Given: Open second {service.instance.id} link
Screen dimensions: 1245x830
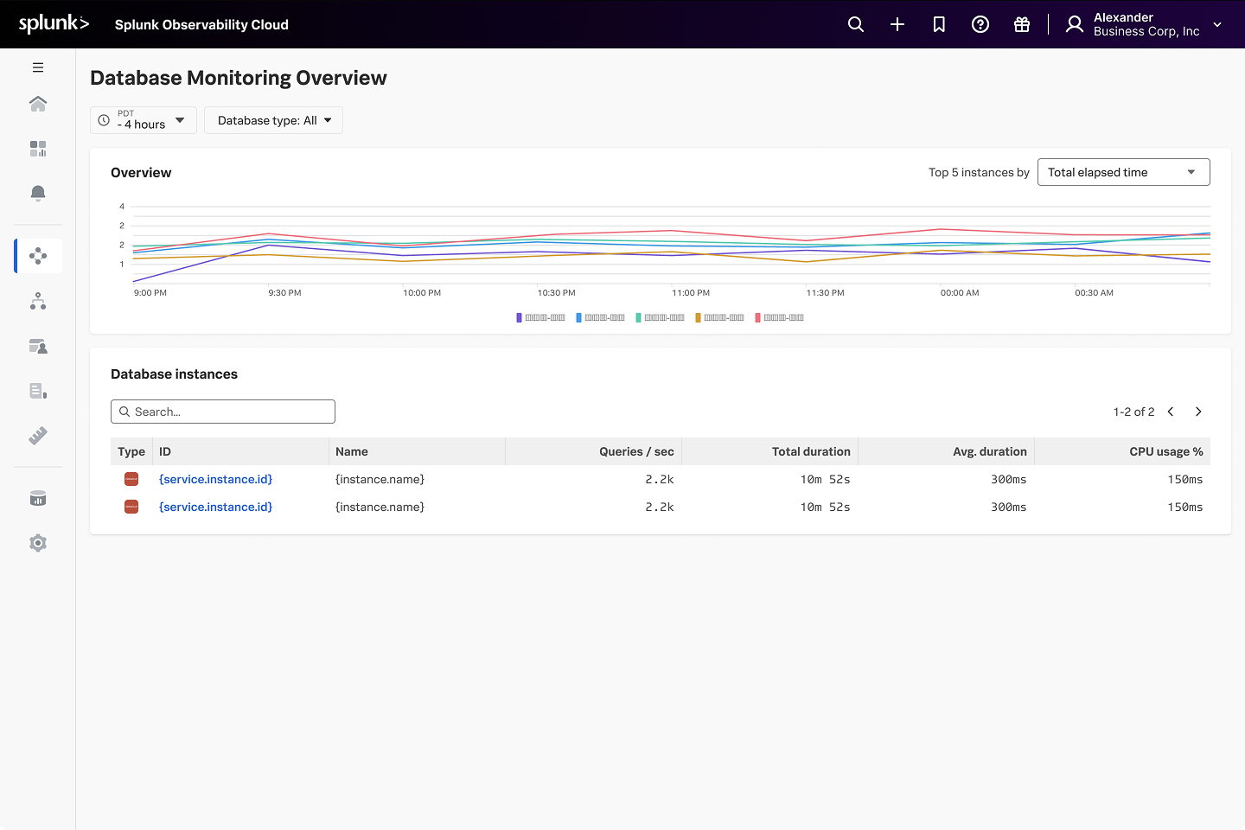Looking at the screenshot, I should pyautogui.click(x=215, y=507).
